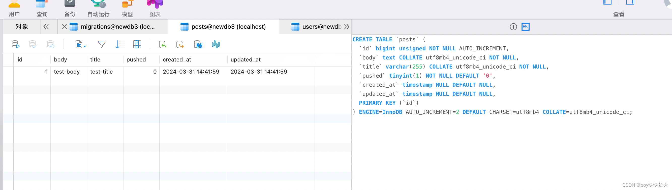Close the migrations@newdb3 tab
672x190 pixels.
65,26
